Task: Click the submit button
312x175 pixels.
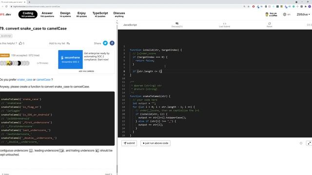Action: click(129, 143)
